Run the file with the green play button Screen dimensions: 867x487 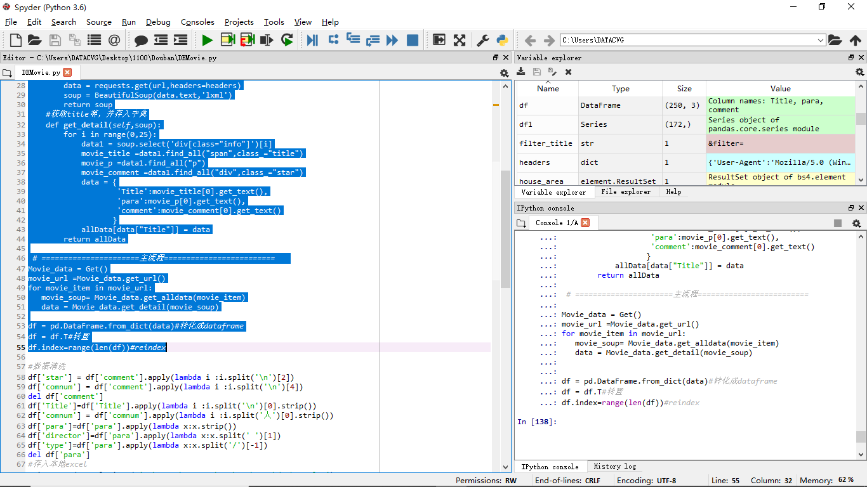(x=208, y=40)
